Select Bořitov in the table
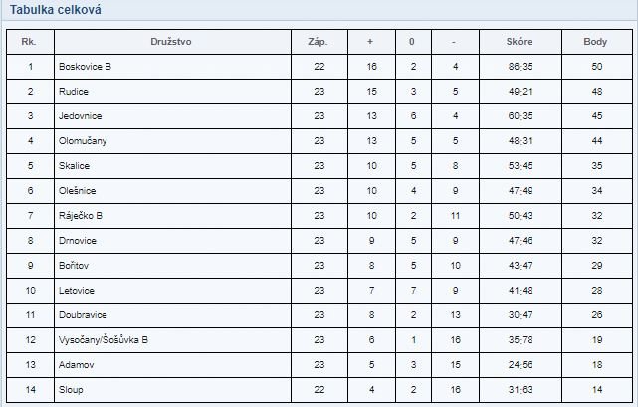638x407 pixels. 76,266
